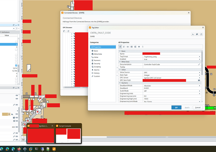This screenshot has width=216, height=152.
Task: Click the Cancel button in Tag Editor
Action: tap(198, 108)
